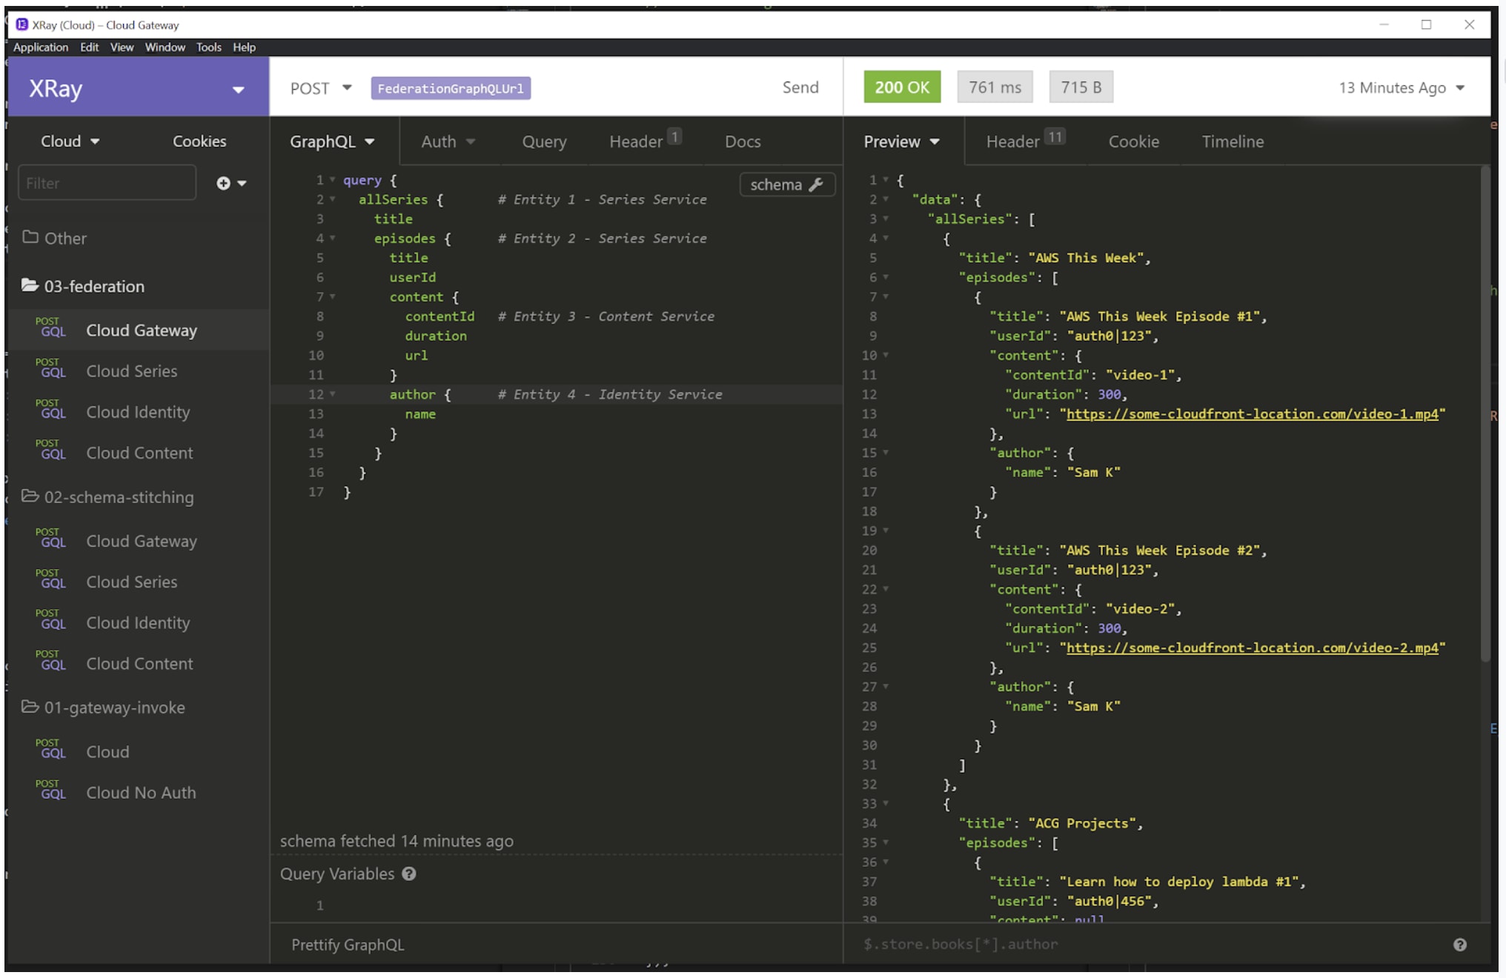Click the Cookies button
Viewport: 1506px width, 978px height.
199,141
